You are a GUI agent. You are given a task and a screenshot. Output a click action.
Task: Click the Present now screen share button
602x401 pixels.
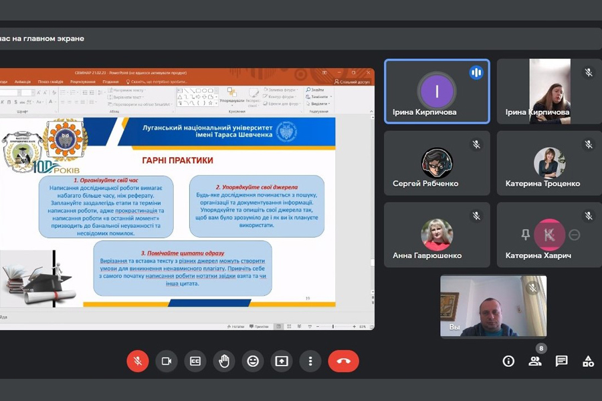point(282,361)
